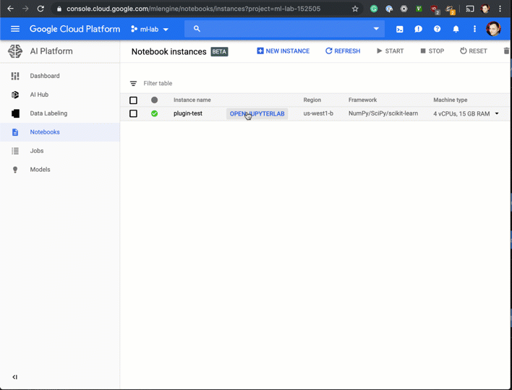Click the Dashboard icon in sidebar
The image size is (512, 390).
tap(15, 76)
